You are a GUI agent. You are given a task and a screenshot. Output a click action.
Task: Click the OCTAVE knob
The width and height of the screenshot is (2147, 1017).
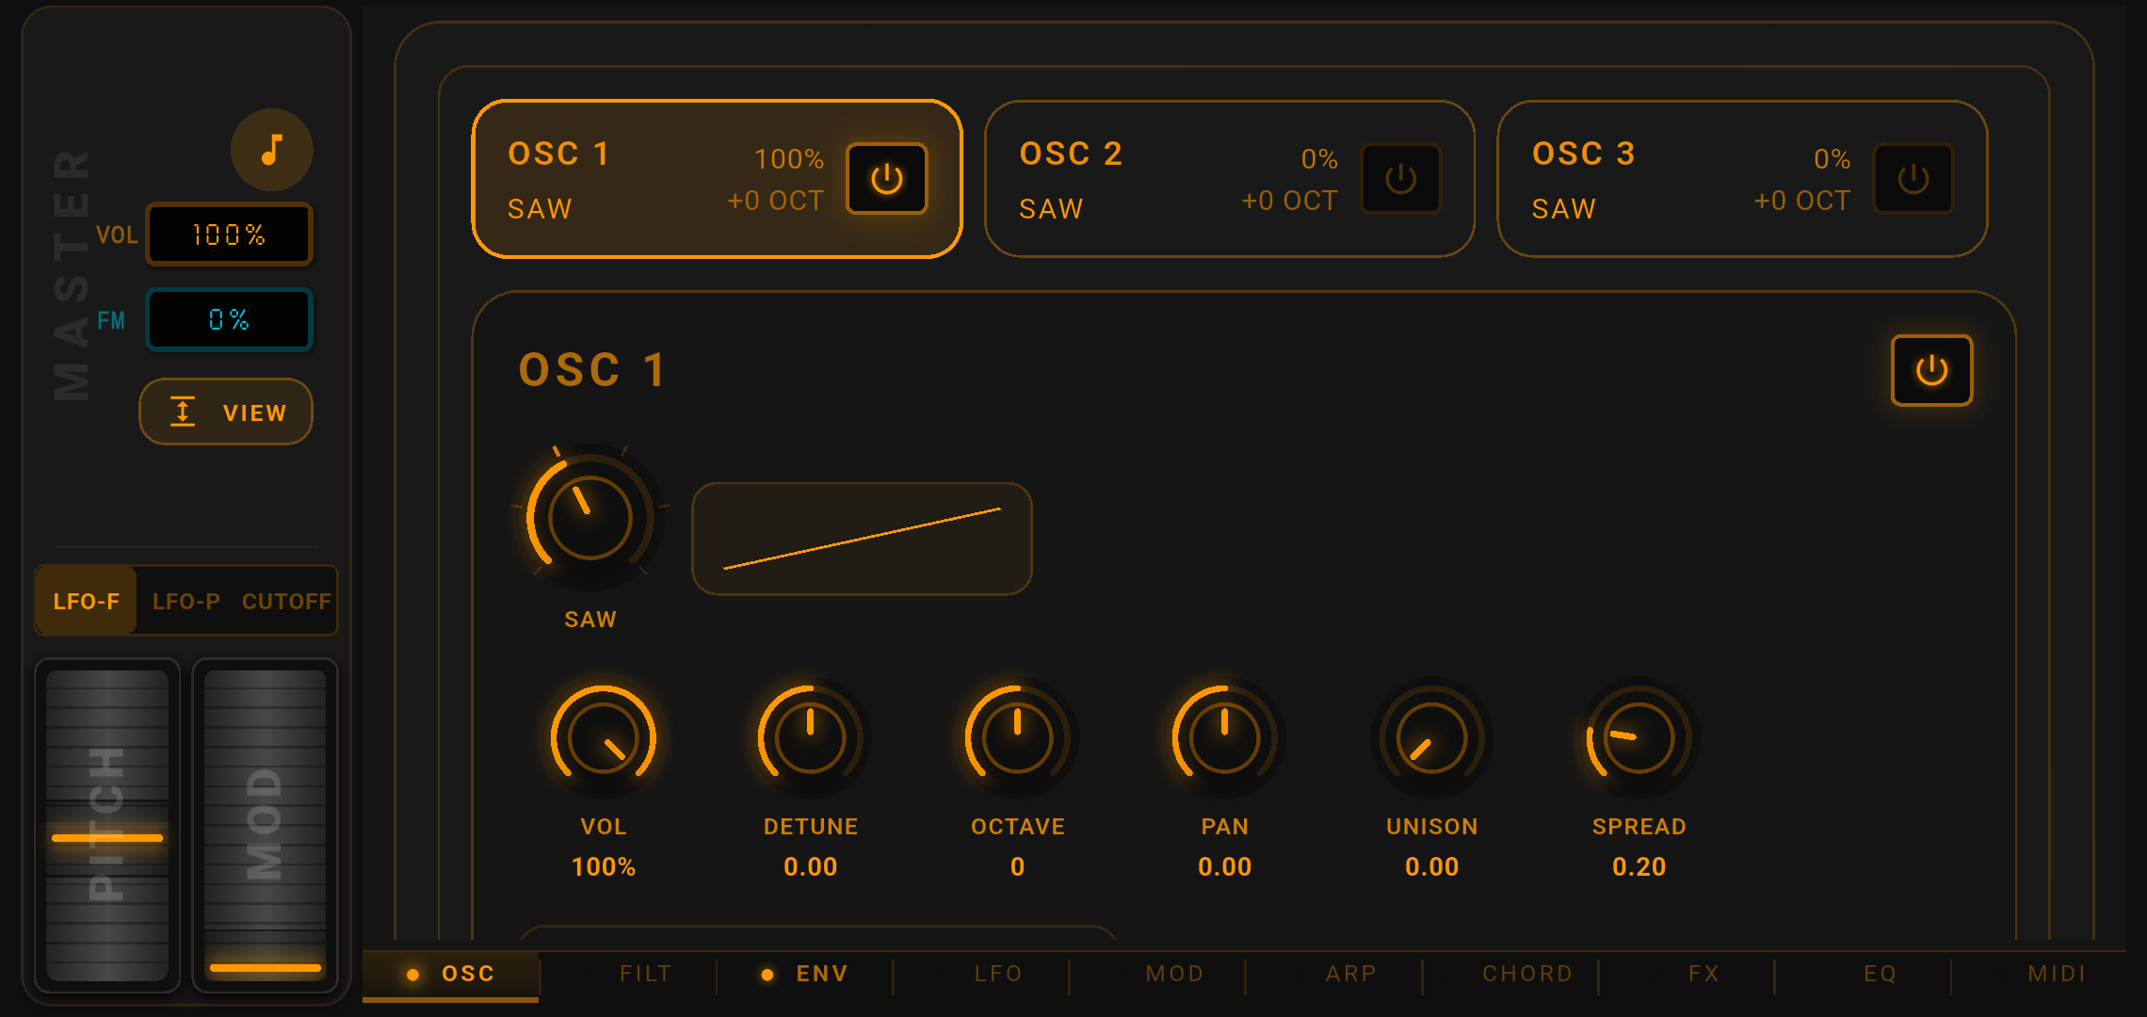coord(1017,737)
